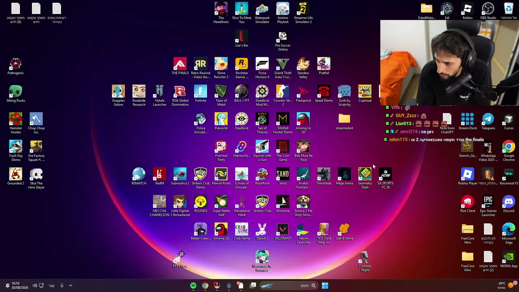The width and height of the screenshot is (519, 292).
Task: Open the Windows Start menu
Action: pos(325,286)
